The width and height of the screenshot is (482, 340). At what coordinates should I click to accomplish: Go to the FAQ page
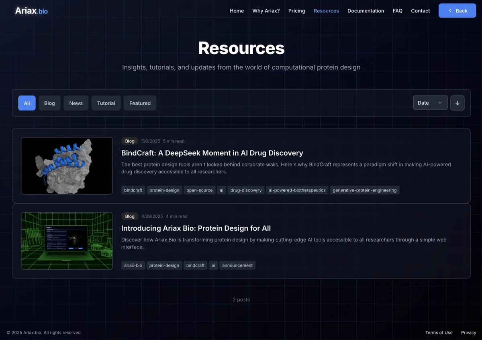pos(397,11)
